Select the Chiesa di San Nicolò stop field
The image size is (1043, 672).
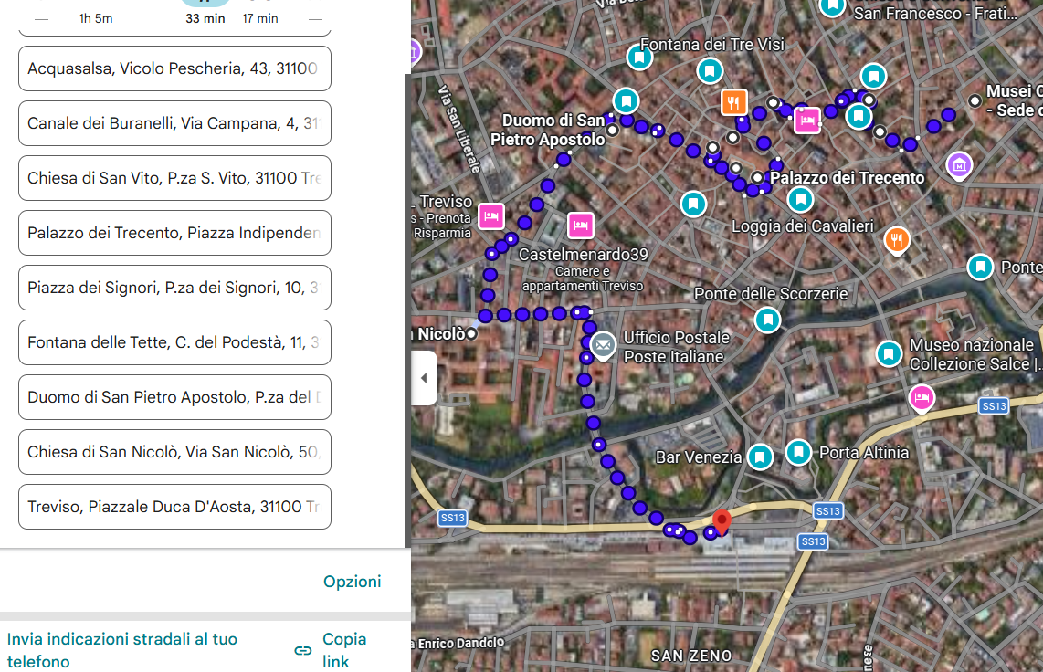(x=174, y=452)
